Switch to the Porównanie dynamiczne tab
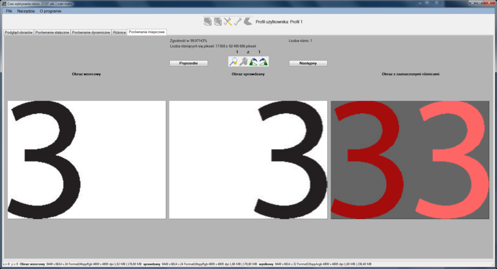Image resolution: width=497 pixels, height=269 pixels. pyautogui.click(x=91, y=32)
